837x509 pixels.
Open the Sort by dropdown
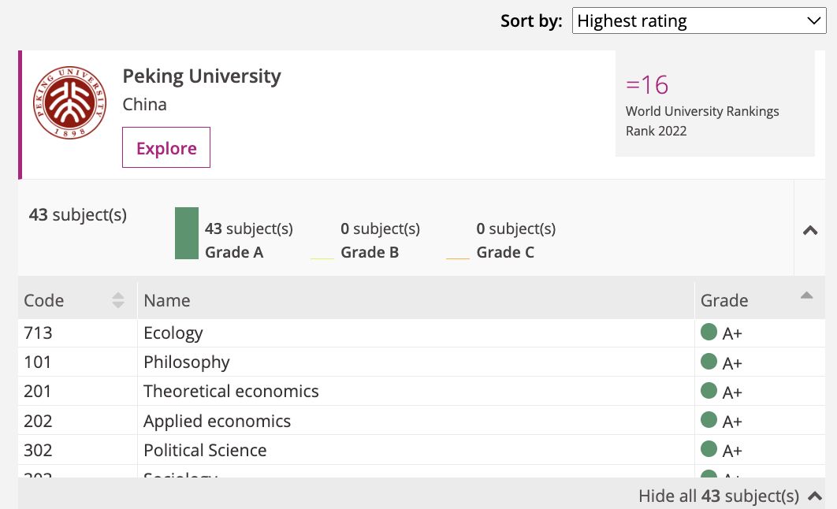699,21
